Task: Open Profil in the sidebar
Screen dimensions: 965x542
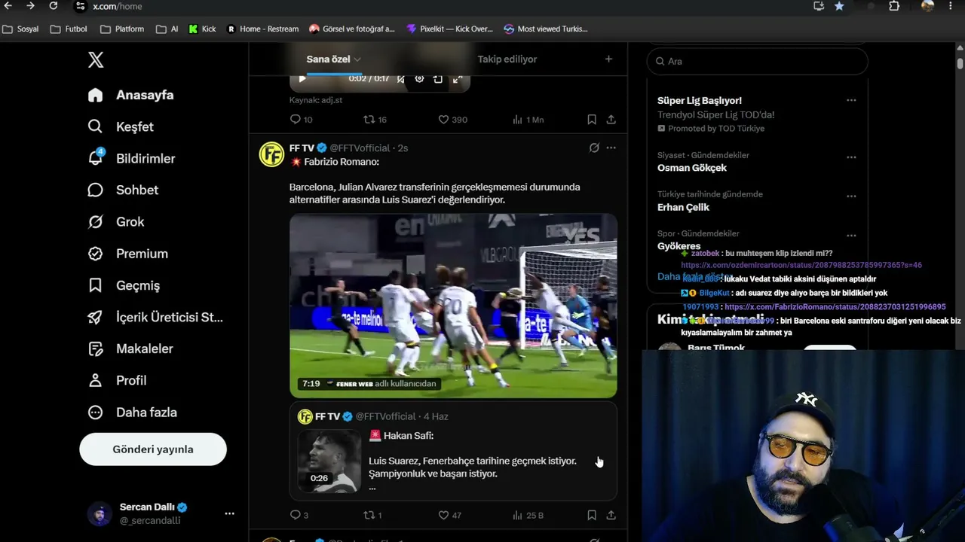Action: pos(117,381)
